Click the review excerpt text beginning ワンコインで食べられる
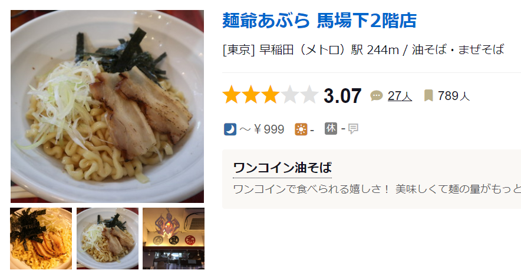 point(377,189)
